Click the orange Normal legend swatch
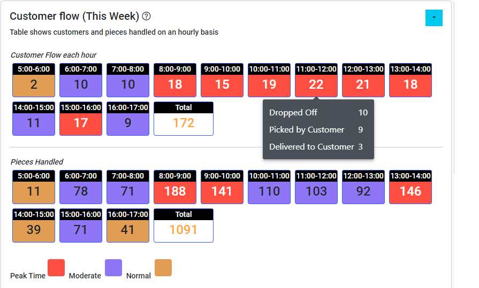This screenshot has width=479, height=288. (163, 268)
